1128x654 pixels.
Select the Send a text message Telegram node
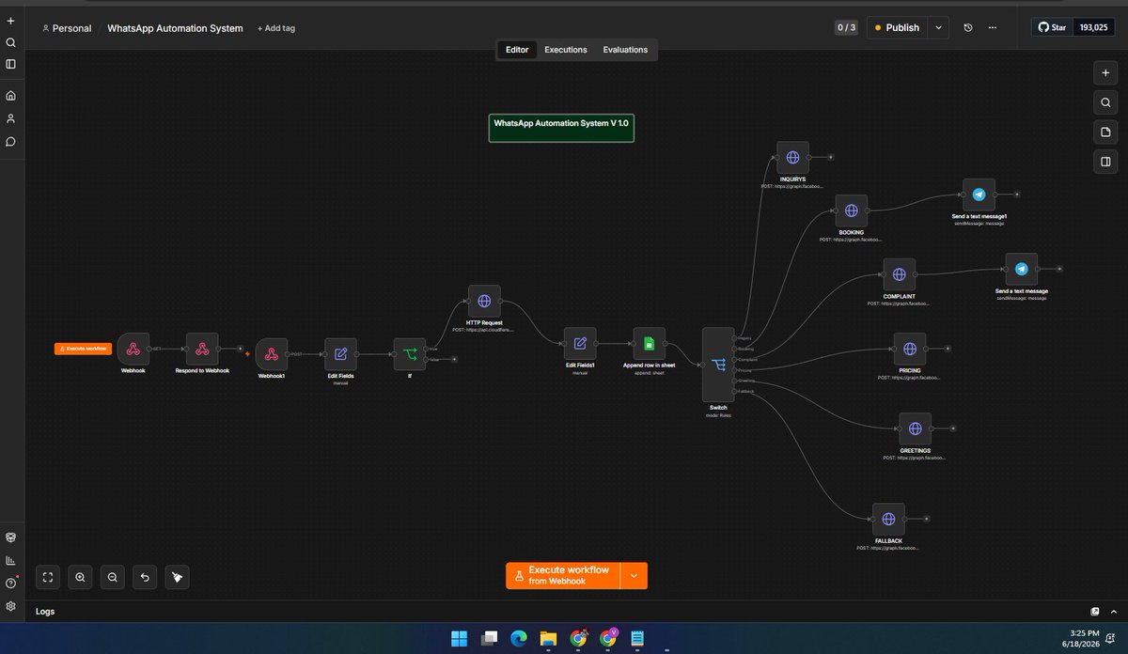point(1022,269)
